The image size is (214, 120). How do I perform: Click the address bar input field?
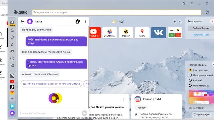click(117, 12)
